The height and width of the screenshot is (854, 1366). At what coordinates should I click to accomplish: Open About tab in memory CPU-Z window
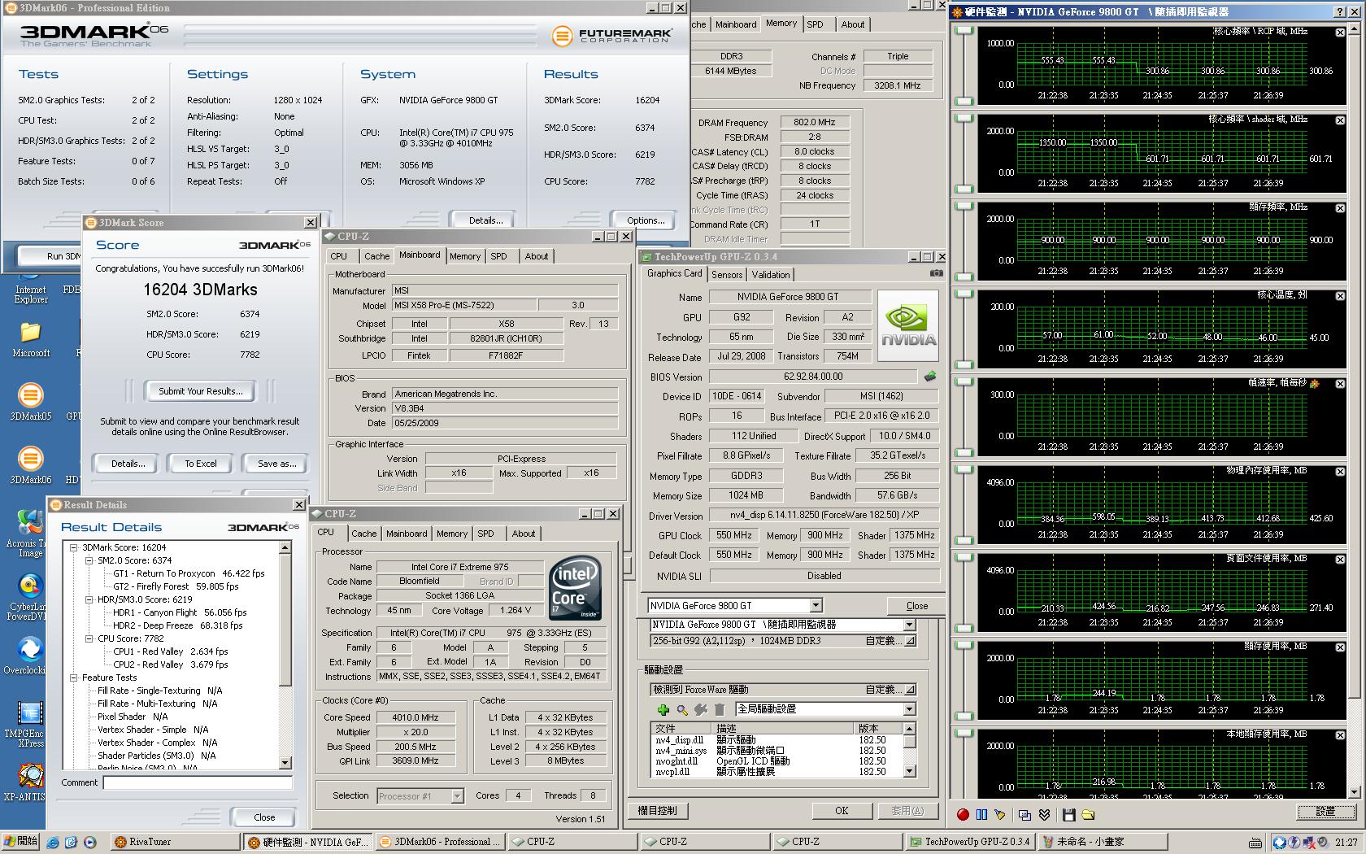tap(852, 24)
